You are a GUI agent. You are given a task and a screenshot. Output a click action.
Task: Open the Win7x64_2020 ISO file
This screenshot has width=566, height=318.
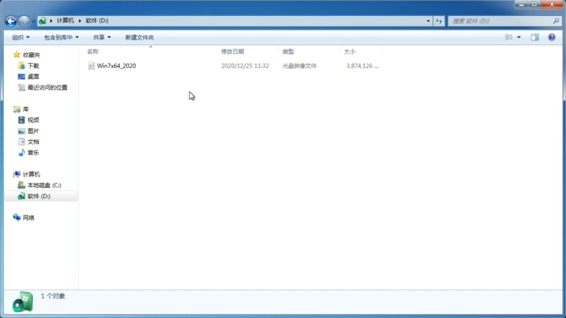point(116,66)
